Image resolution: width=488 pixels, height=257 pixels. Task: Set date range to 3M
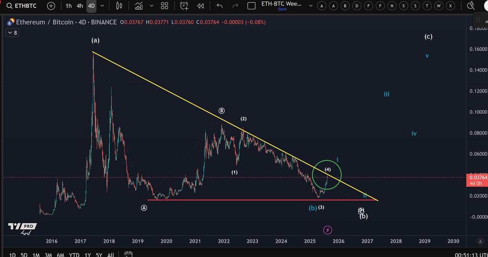click(48, 255)
